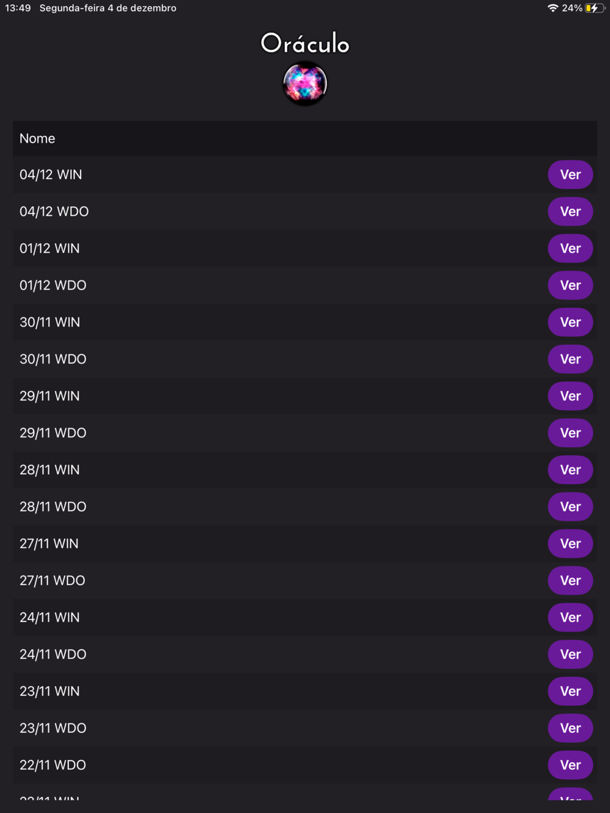Click the Oráculo title heading

tap(305, 43)
